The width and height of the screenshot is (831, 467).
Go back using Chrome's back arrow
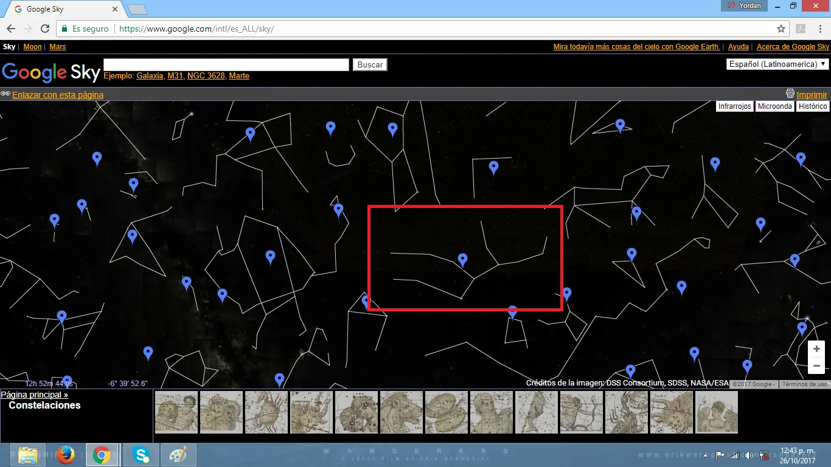pyautogui.click(x=11, y=29)
